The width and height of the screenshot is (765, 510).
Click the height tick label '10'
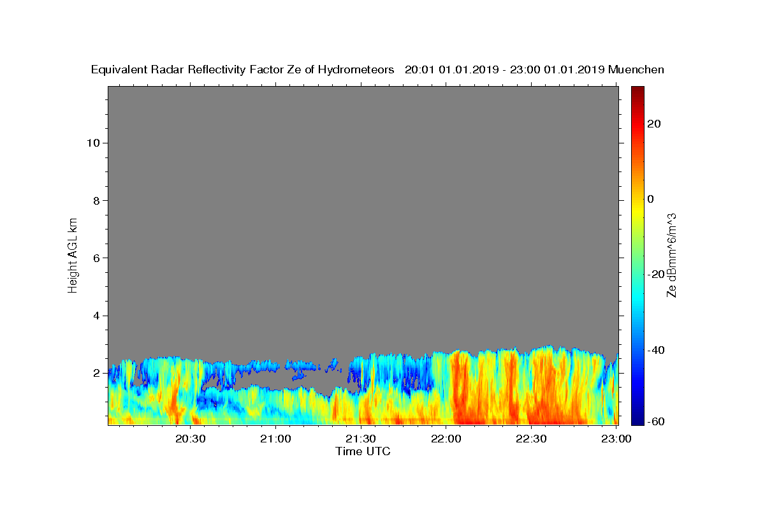(92, 143)
